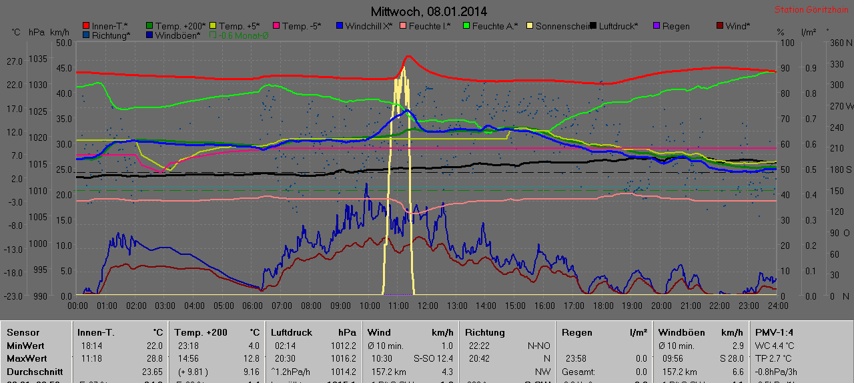Click the dark blue Windböen legend square

pos(149,35)
